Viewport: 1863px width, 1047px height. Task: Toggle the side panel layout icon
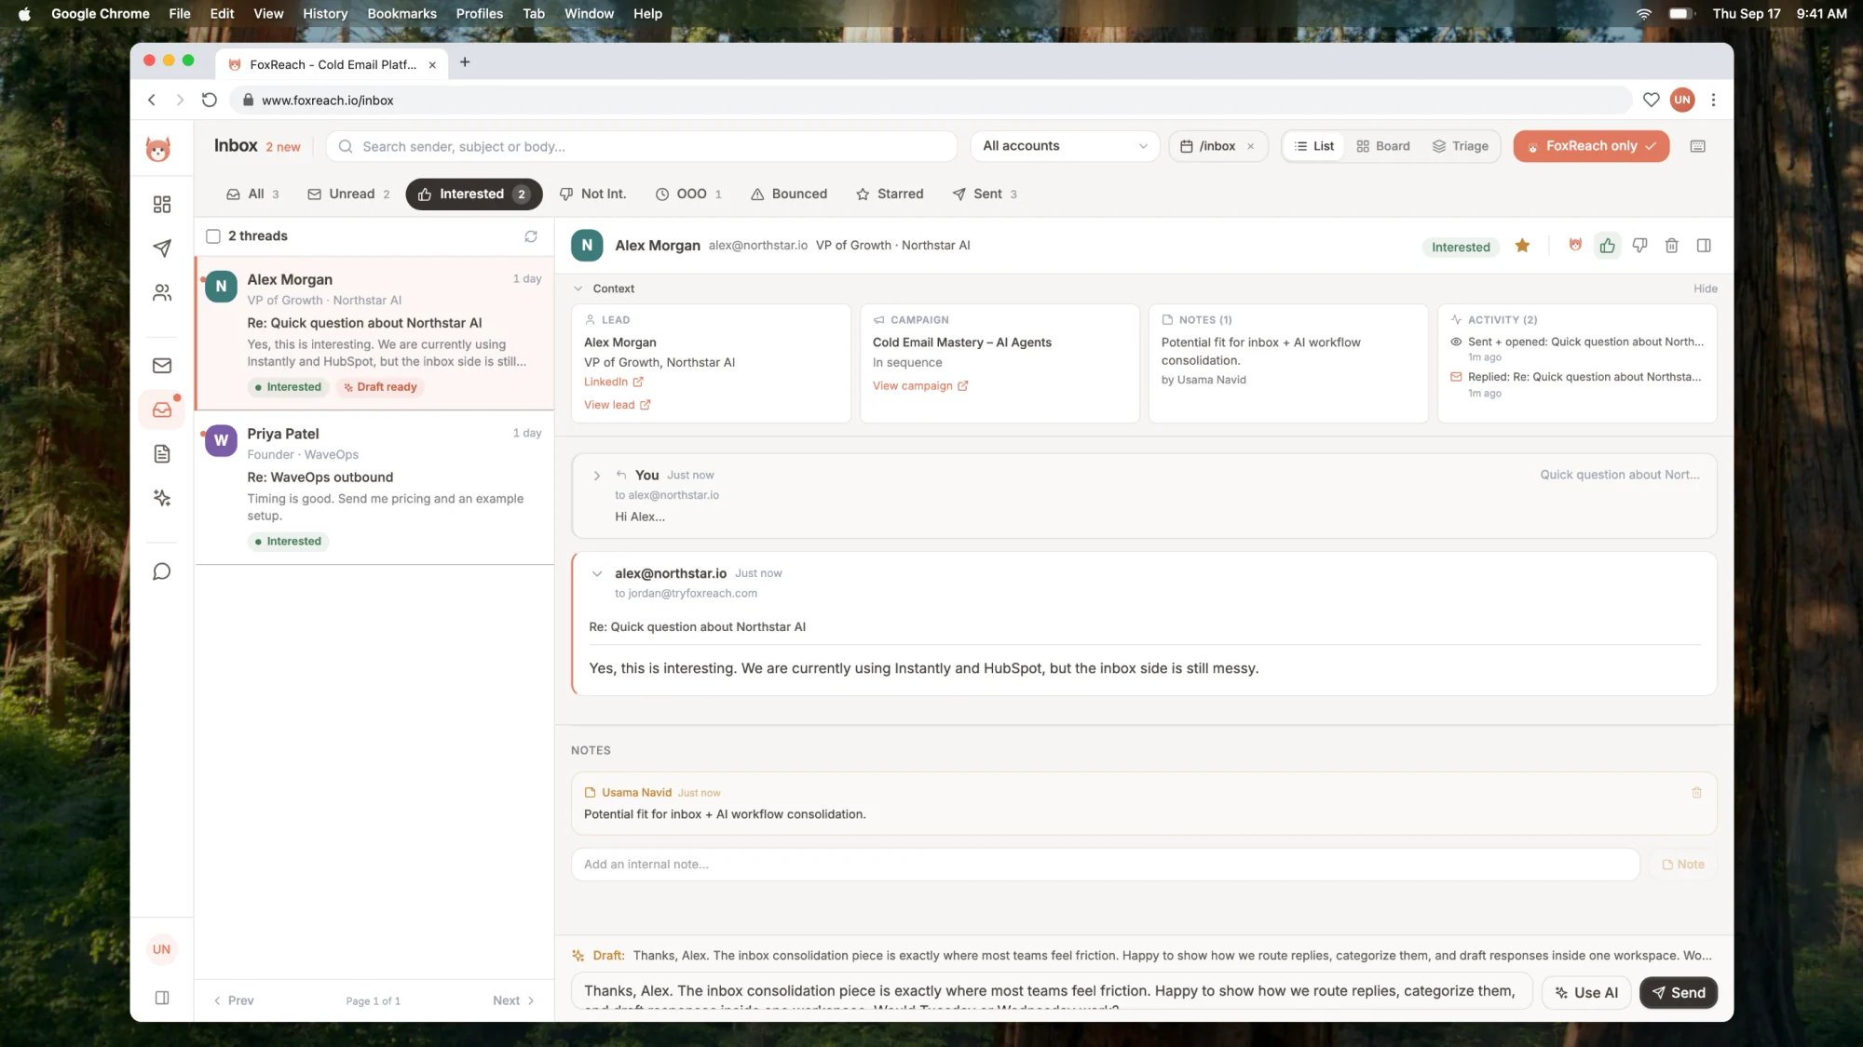coord(1704,246)
